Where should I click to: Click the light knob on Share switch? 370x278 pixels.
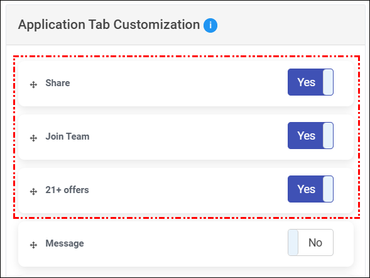(328, 82)
